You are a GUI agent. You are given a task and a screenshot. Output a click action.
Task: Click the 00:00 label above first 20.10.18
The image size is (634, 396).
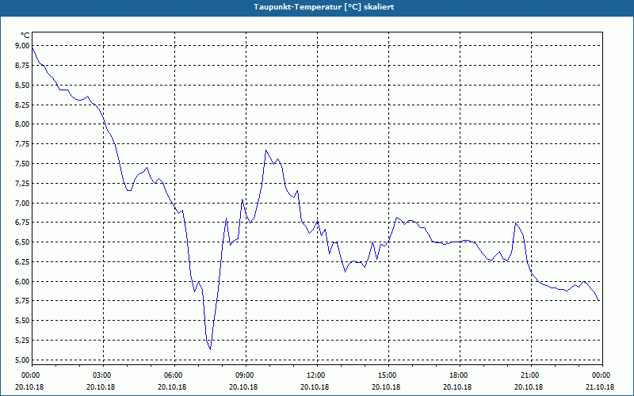[x=32, y=375]
